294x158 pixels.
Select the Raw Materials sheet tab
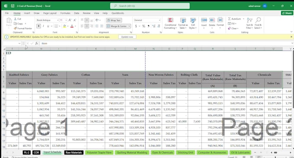click(x=73, y=152)
